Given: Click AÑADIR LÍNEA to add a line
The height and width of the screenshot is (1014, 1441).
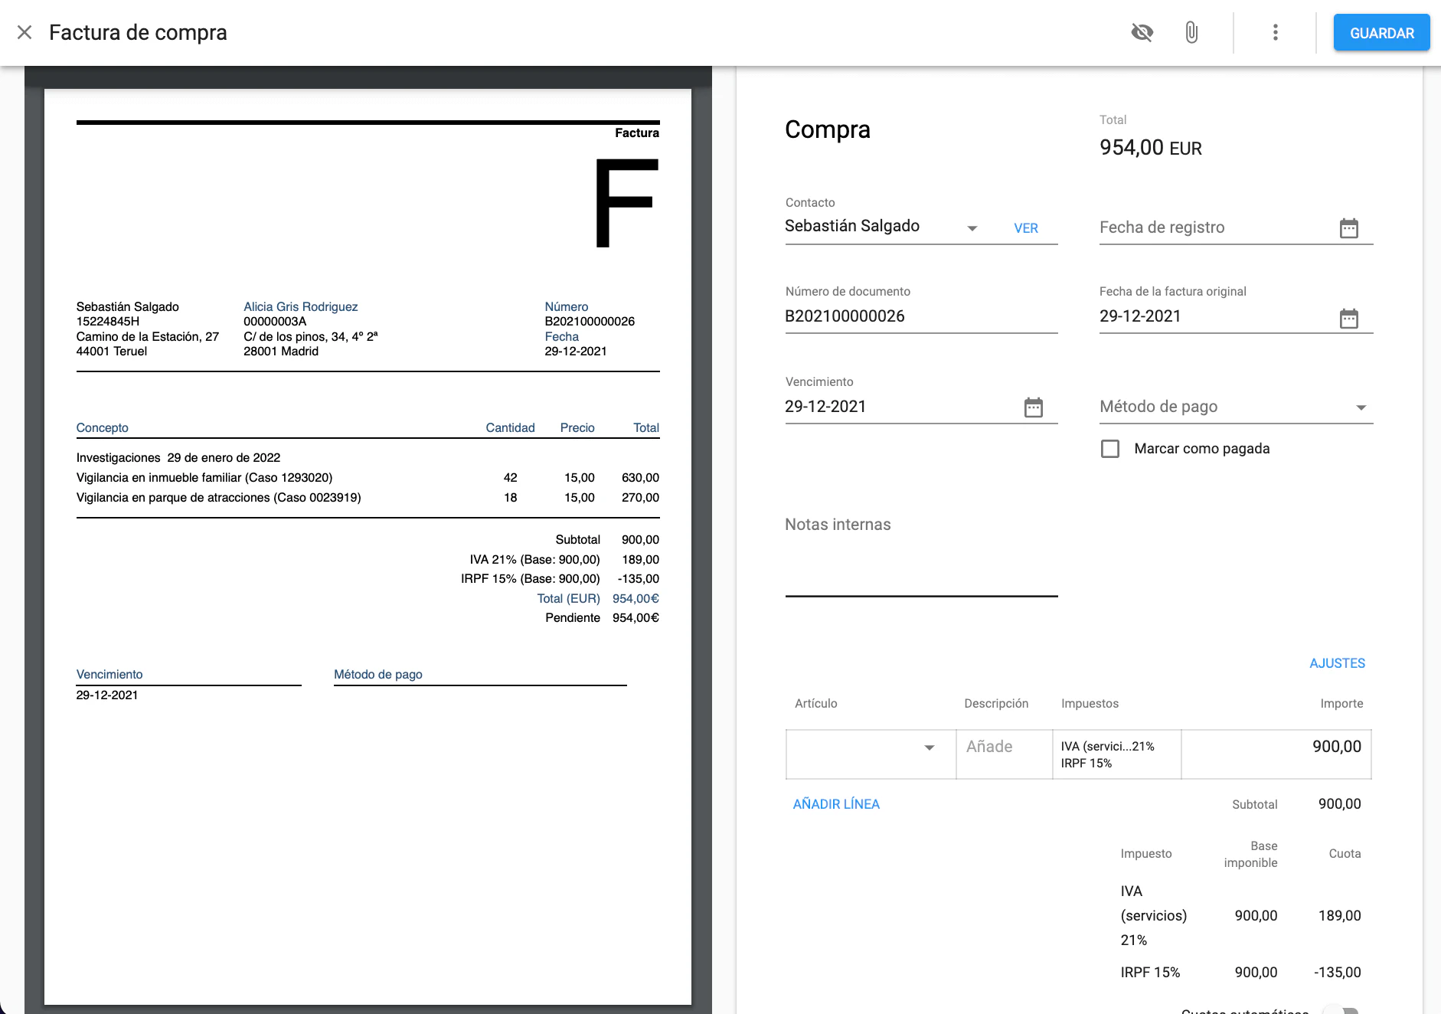Looking at the screenshot, I should click(x=836, y=804).
